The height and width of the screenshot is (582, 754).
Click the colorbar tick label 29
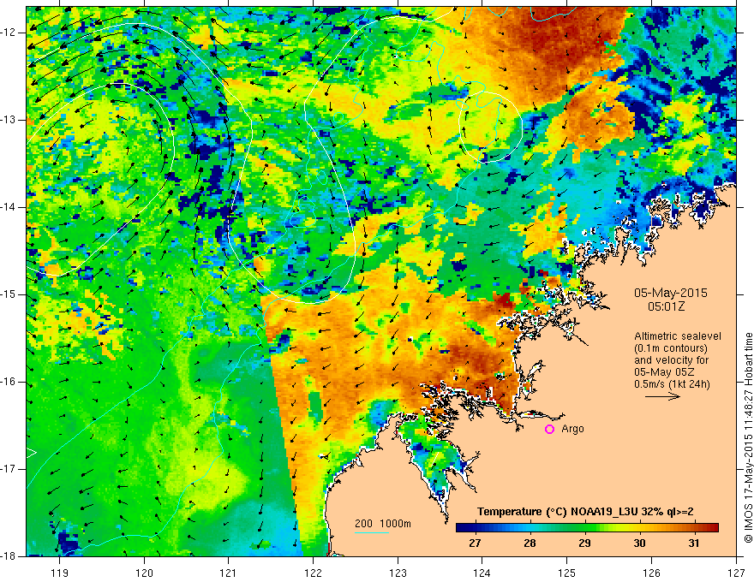coord(584,543)
